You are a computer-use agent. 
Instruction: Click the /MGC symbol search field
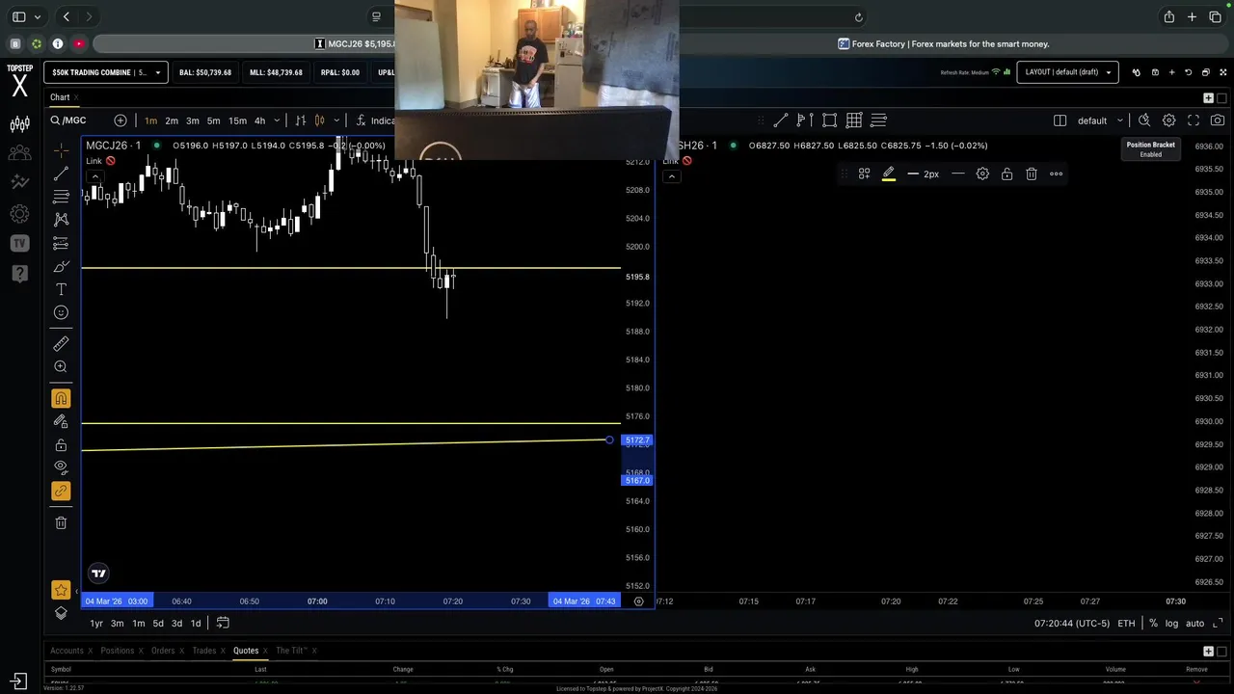pos(77,120)
